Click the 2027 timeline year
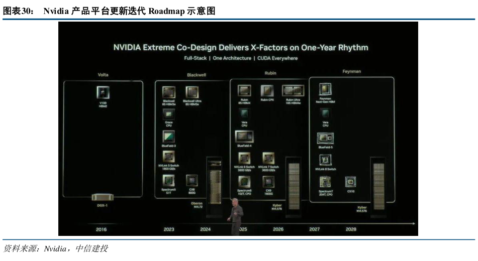 pyautogui.click(x=314, y=229)
